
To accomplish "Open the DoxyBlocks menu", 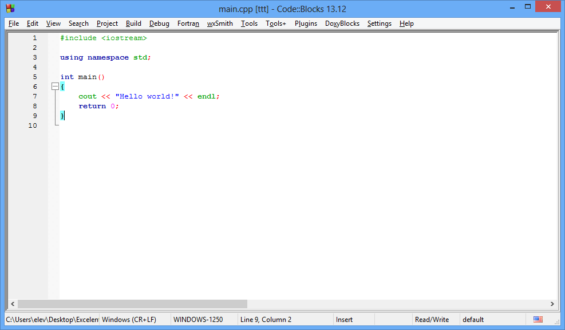I will click(x=342, y=23).
